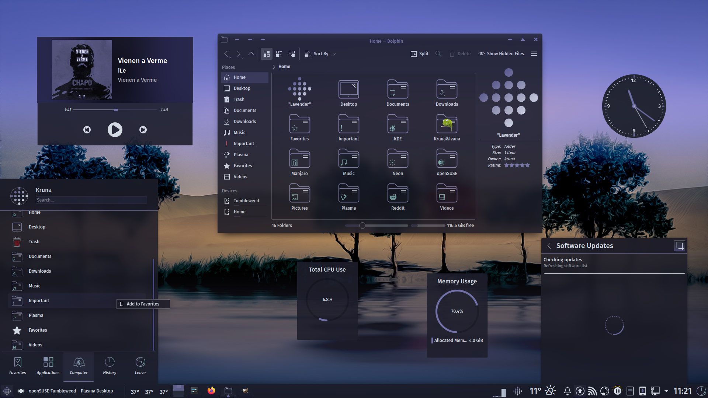Image resolution: width=708 pixels, height=398 pixels.
Task: Choose Add to Favorites context entry
Action: point(143,304)
